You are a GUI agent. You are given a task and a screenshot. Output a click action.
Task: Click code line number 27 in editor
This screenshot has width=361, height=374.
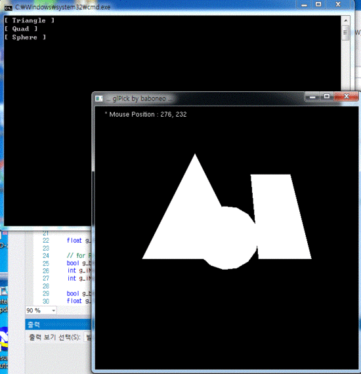[46, 278]
